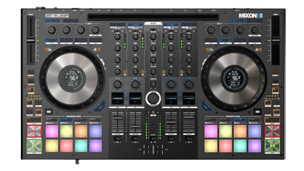
Task: Flip the leftmost channel's crossfader assign switch
Action: click(117, 139)
